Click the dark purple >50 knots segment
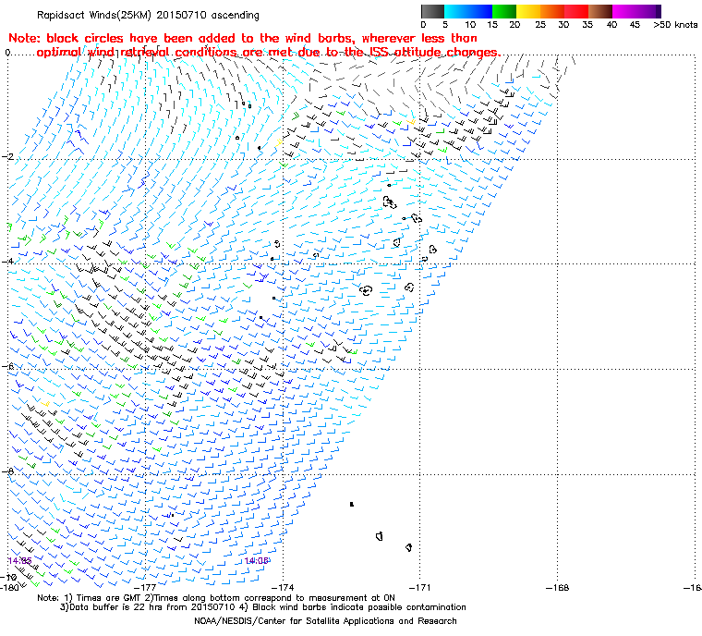 pos(658,11)
